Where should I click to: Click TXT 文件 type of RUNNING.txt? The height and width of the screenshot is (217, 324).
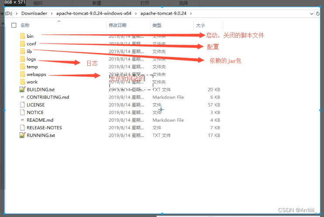pos(162,135)
